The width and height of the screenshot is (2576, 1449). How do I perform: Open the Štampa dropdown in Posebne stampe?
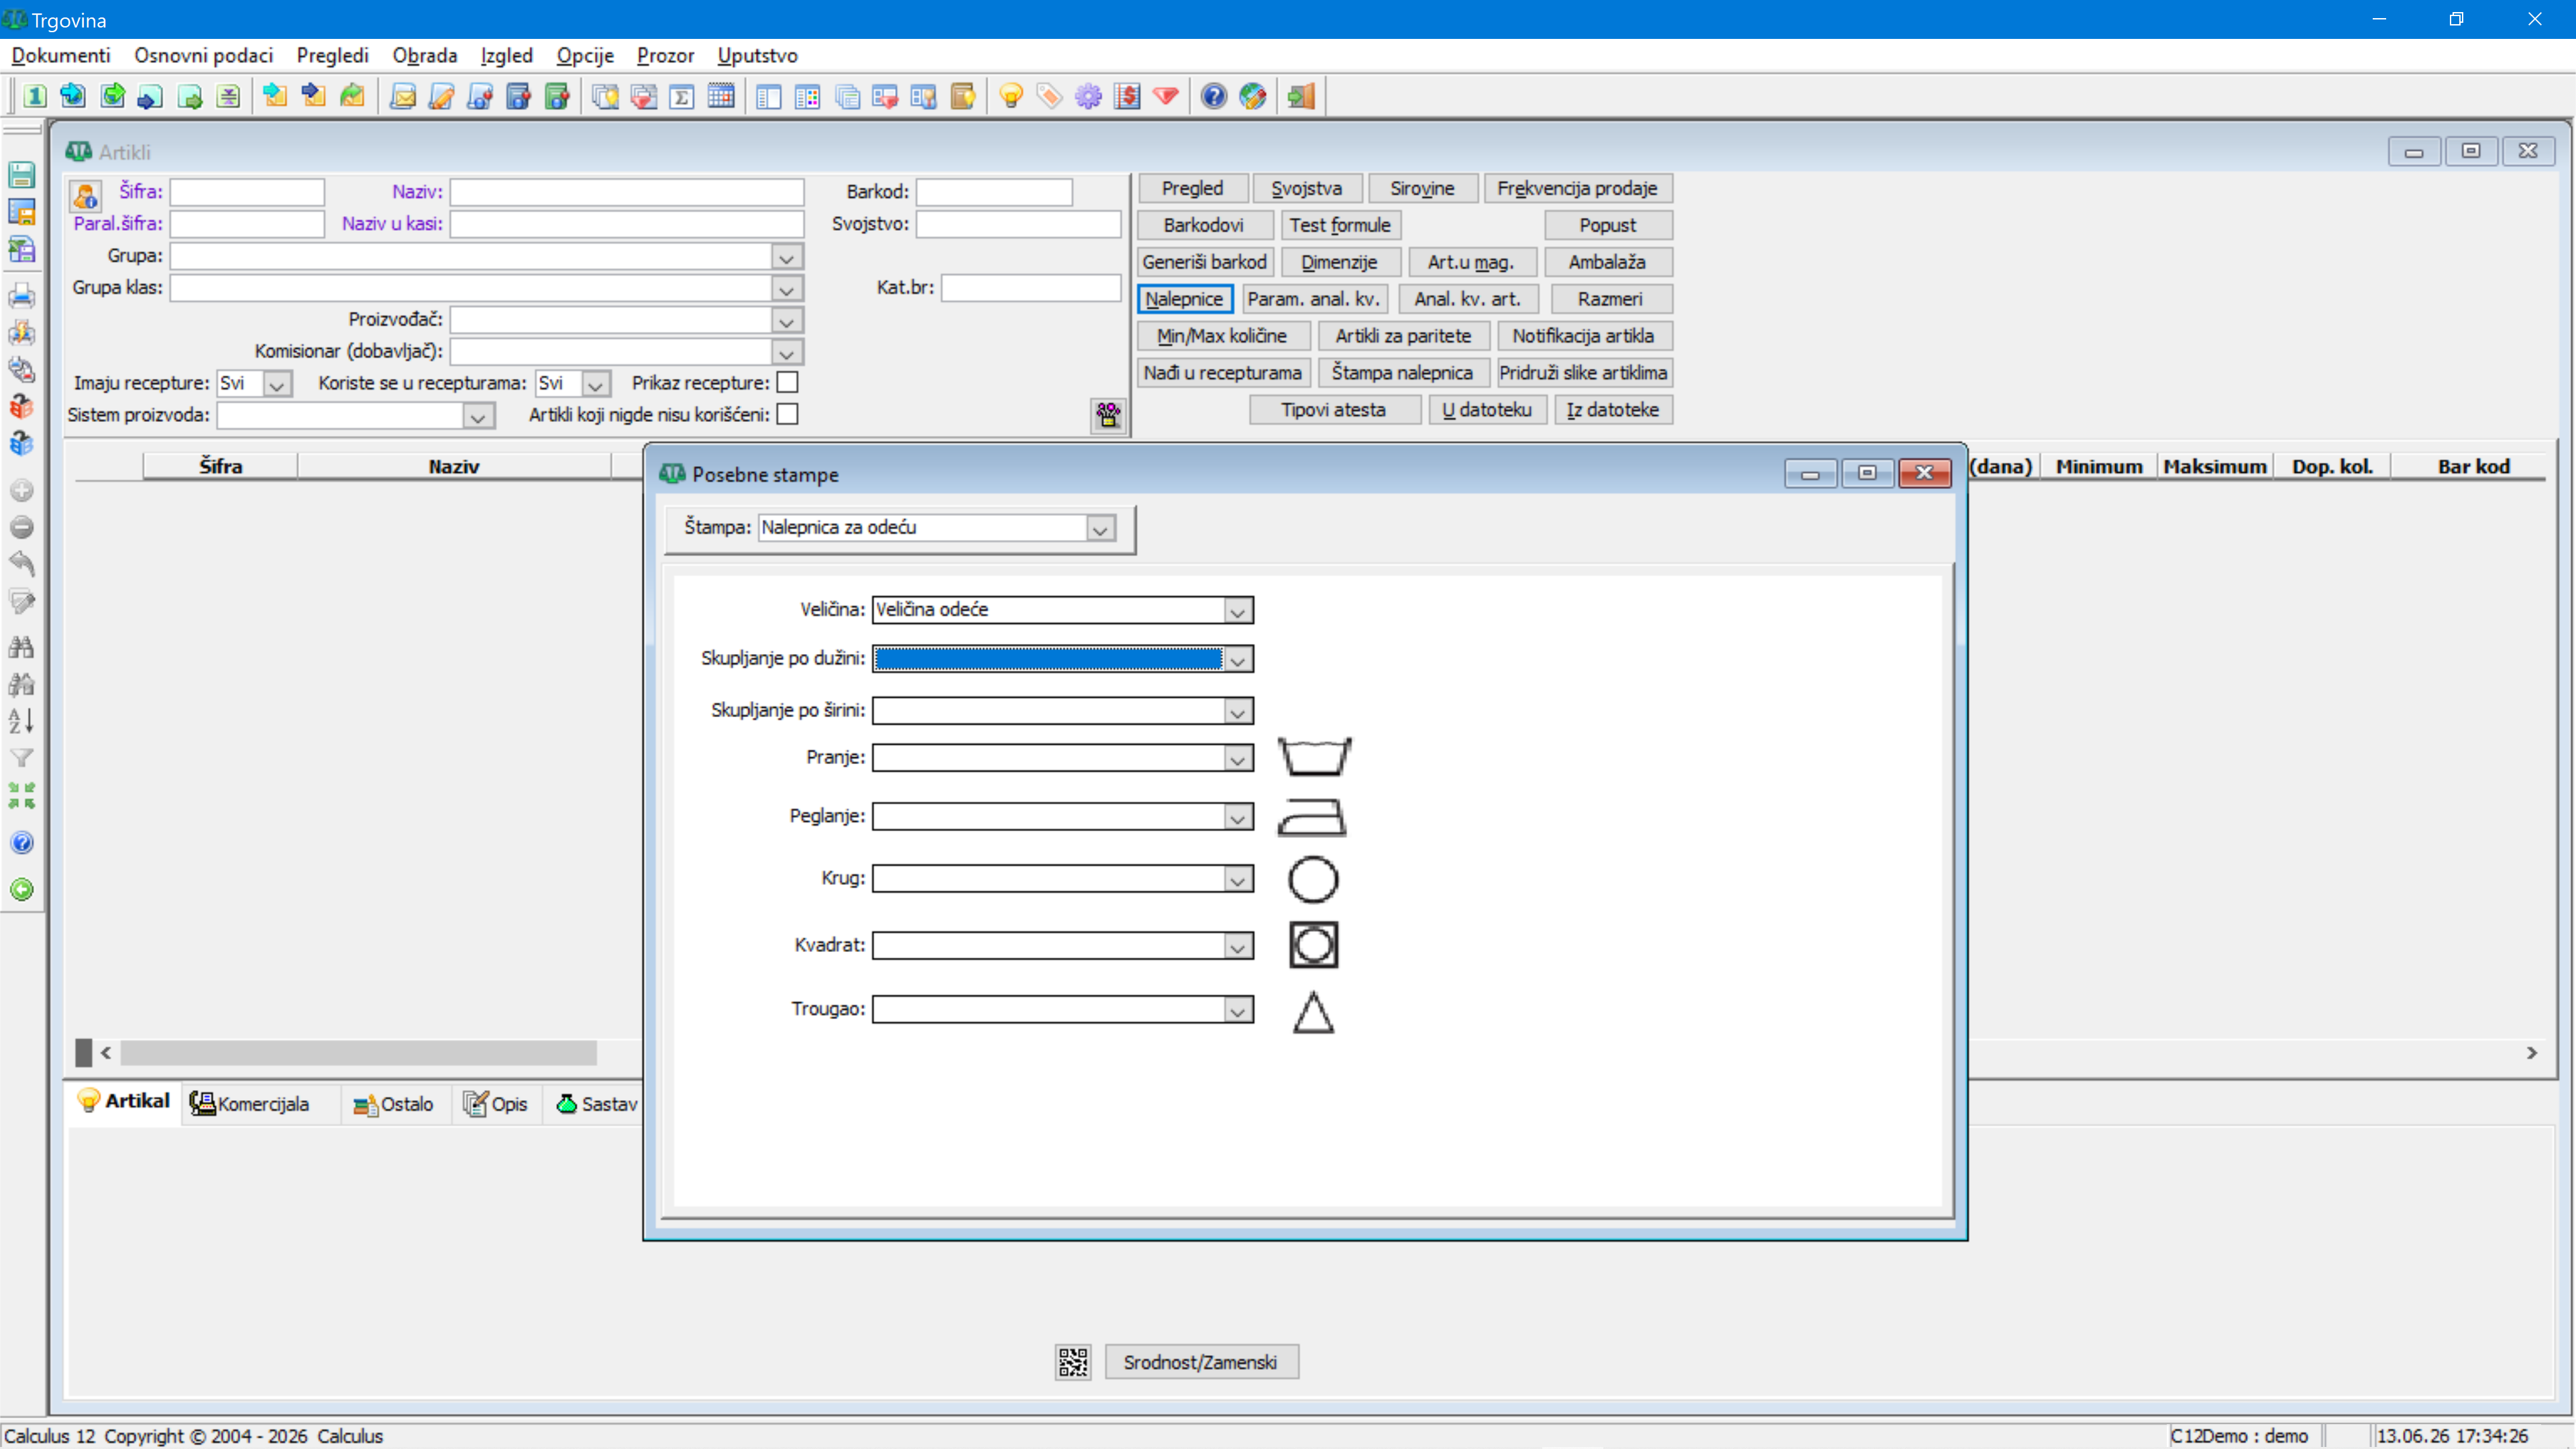(x=1100, y=528)
